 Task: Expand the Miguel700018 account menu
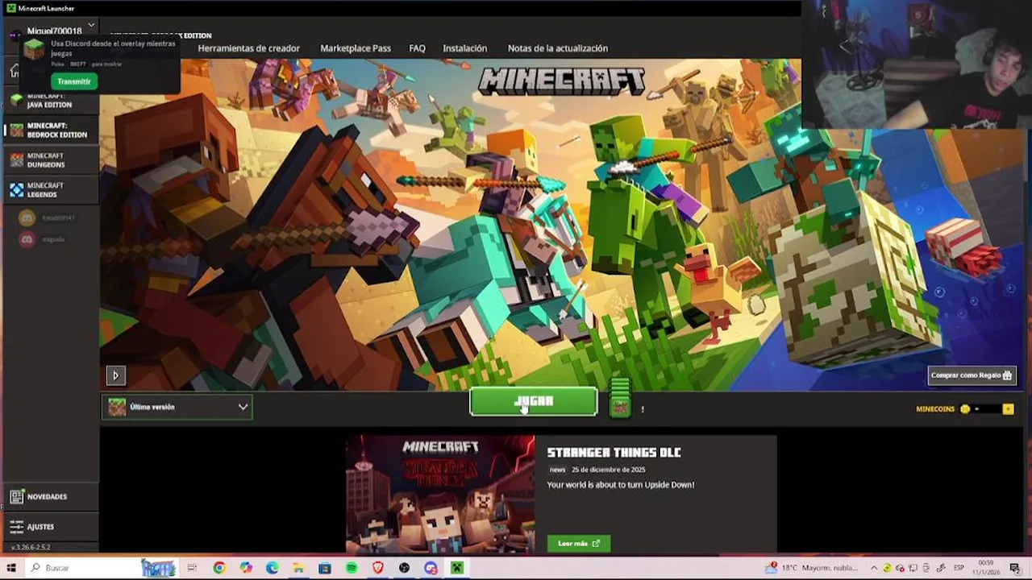tap(91, 26)
